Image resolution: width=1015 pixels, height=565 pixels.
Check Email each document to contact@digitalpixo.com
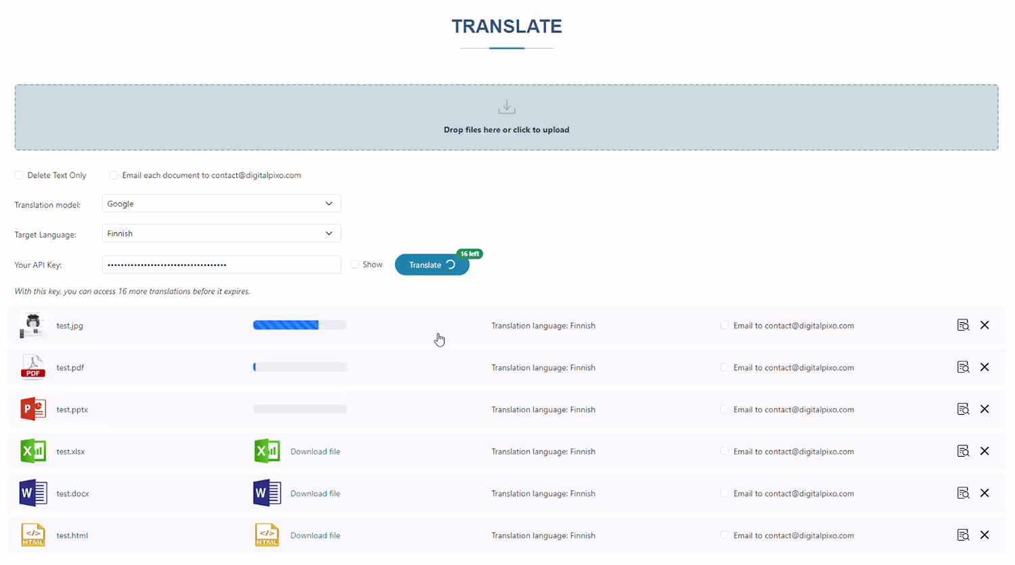113,175
